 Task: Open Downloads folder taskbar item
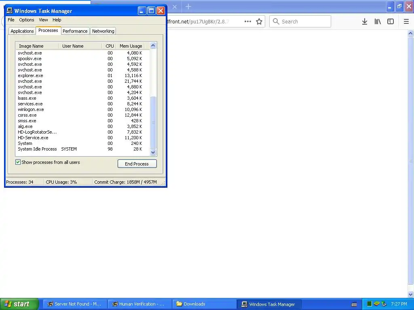[204, 304]
